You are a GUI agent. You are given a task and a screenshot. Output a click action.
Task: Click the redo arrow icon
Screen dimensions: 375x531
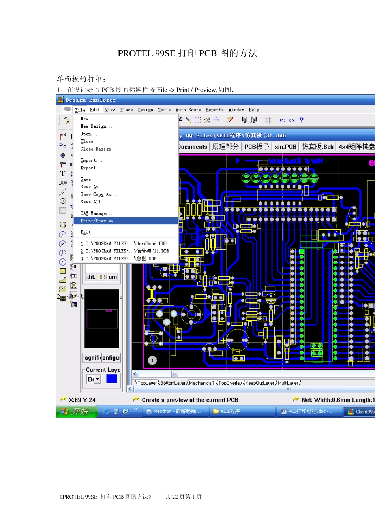coord(292,120)
